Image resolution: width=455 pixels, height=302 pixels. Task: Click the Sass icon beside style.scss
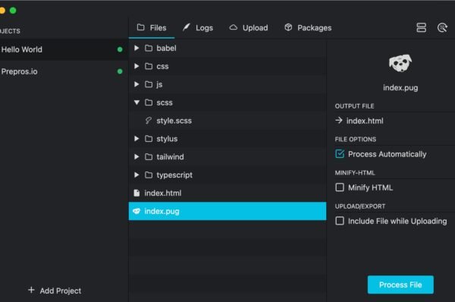pos(149,121)
